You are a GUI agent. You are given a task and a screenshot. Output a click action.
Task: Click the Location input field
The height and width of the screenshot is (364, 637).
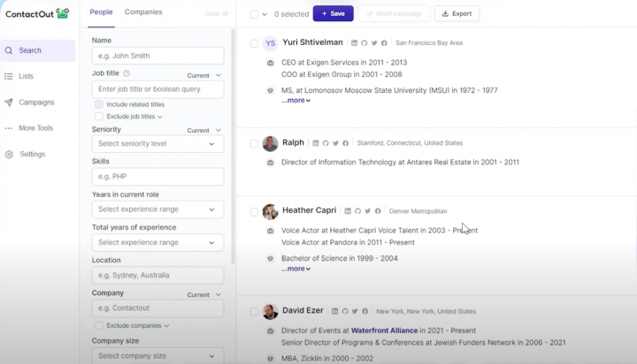[x=157, y=276]
